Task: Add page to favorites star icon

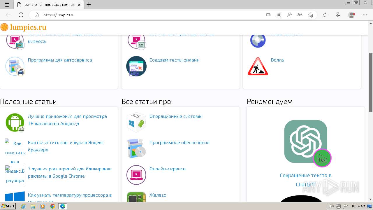Action: click(311, 15)
